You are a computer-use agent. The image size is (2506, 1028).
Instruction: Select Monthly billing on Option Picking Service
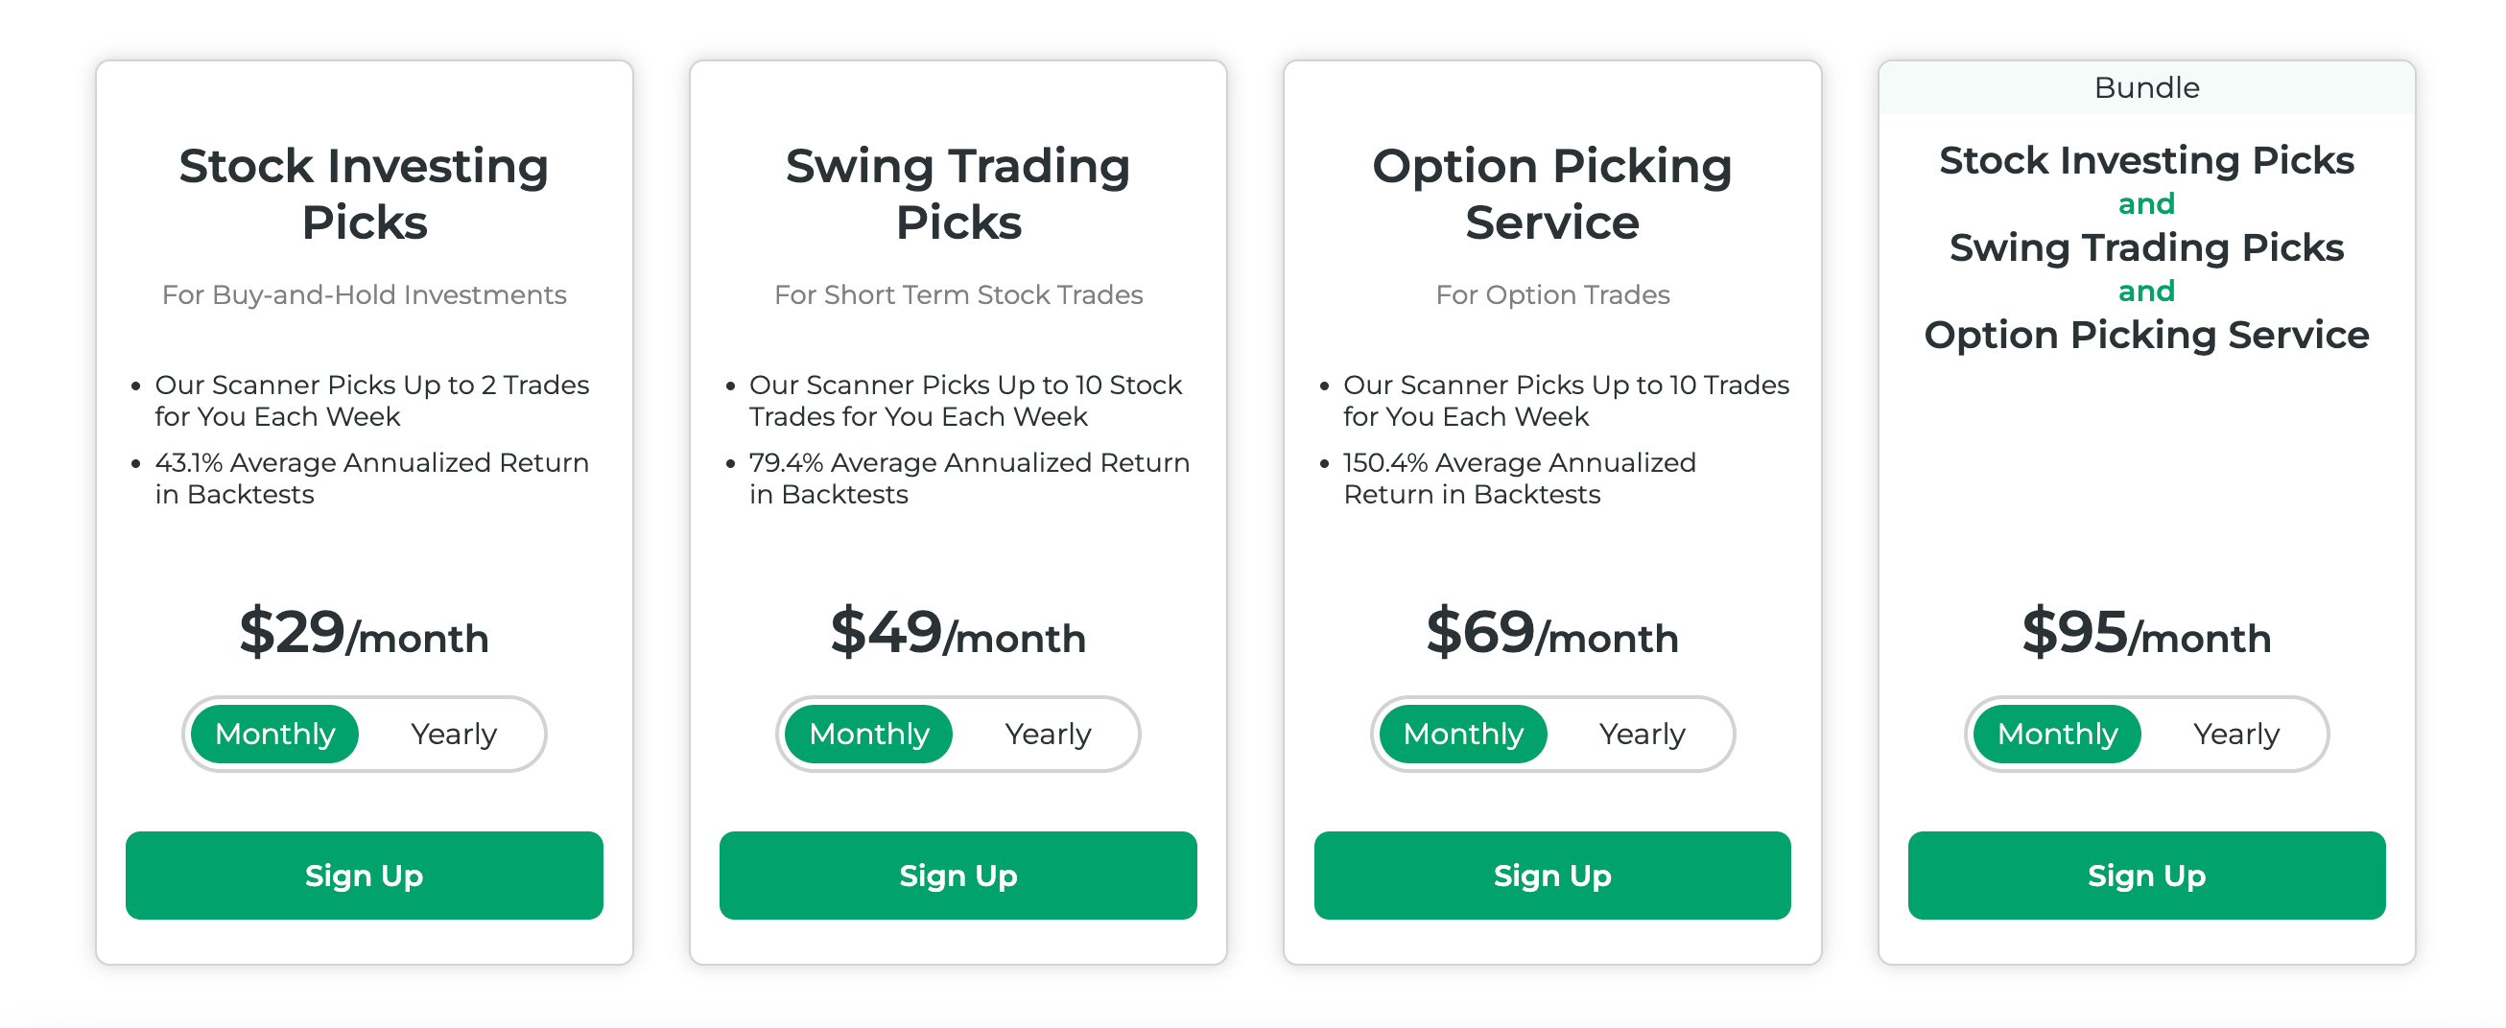pyautogui.click(x=1462, y=734)
